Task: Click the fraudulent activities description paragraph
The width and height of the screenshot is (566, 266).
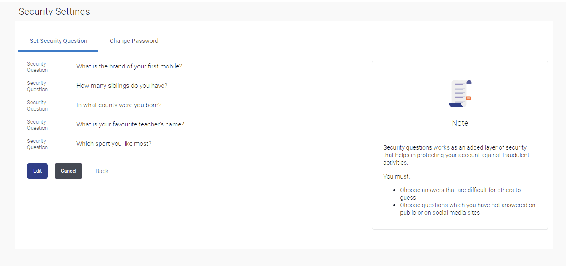Action: 456,155
